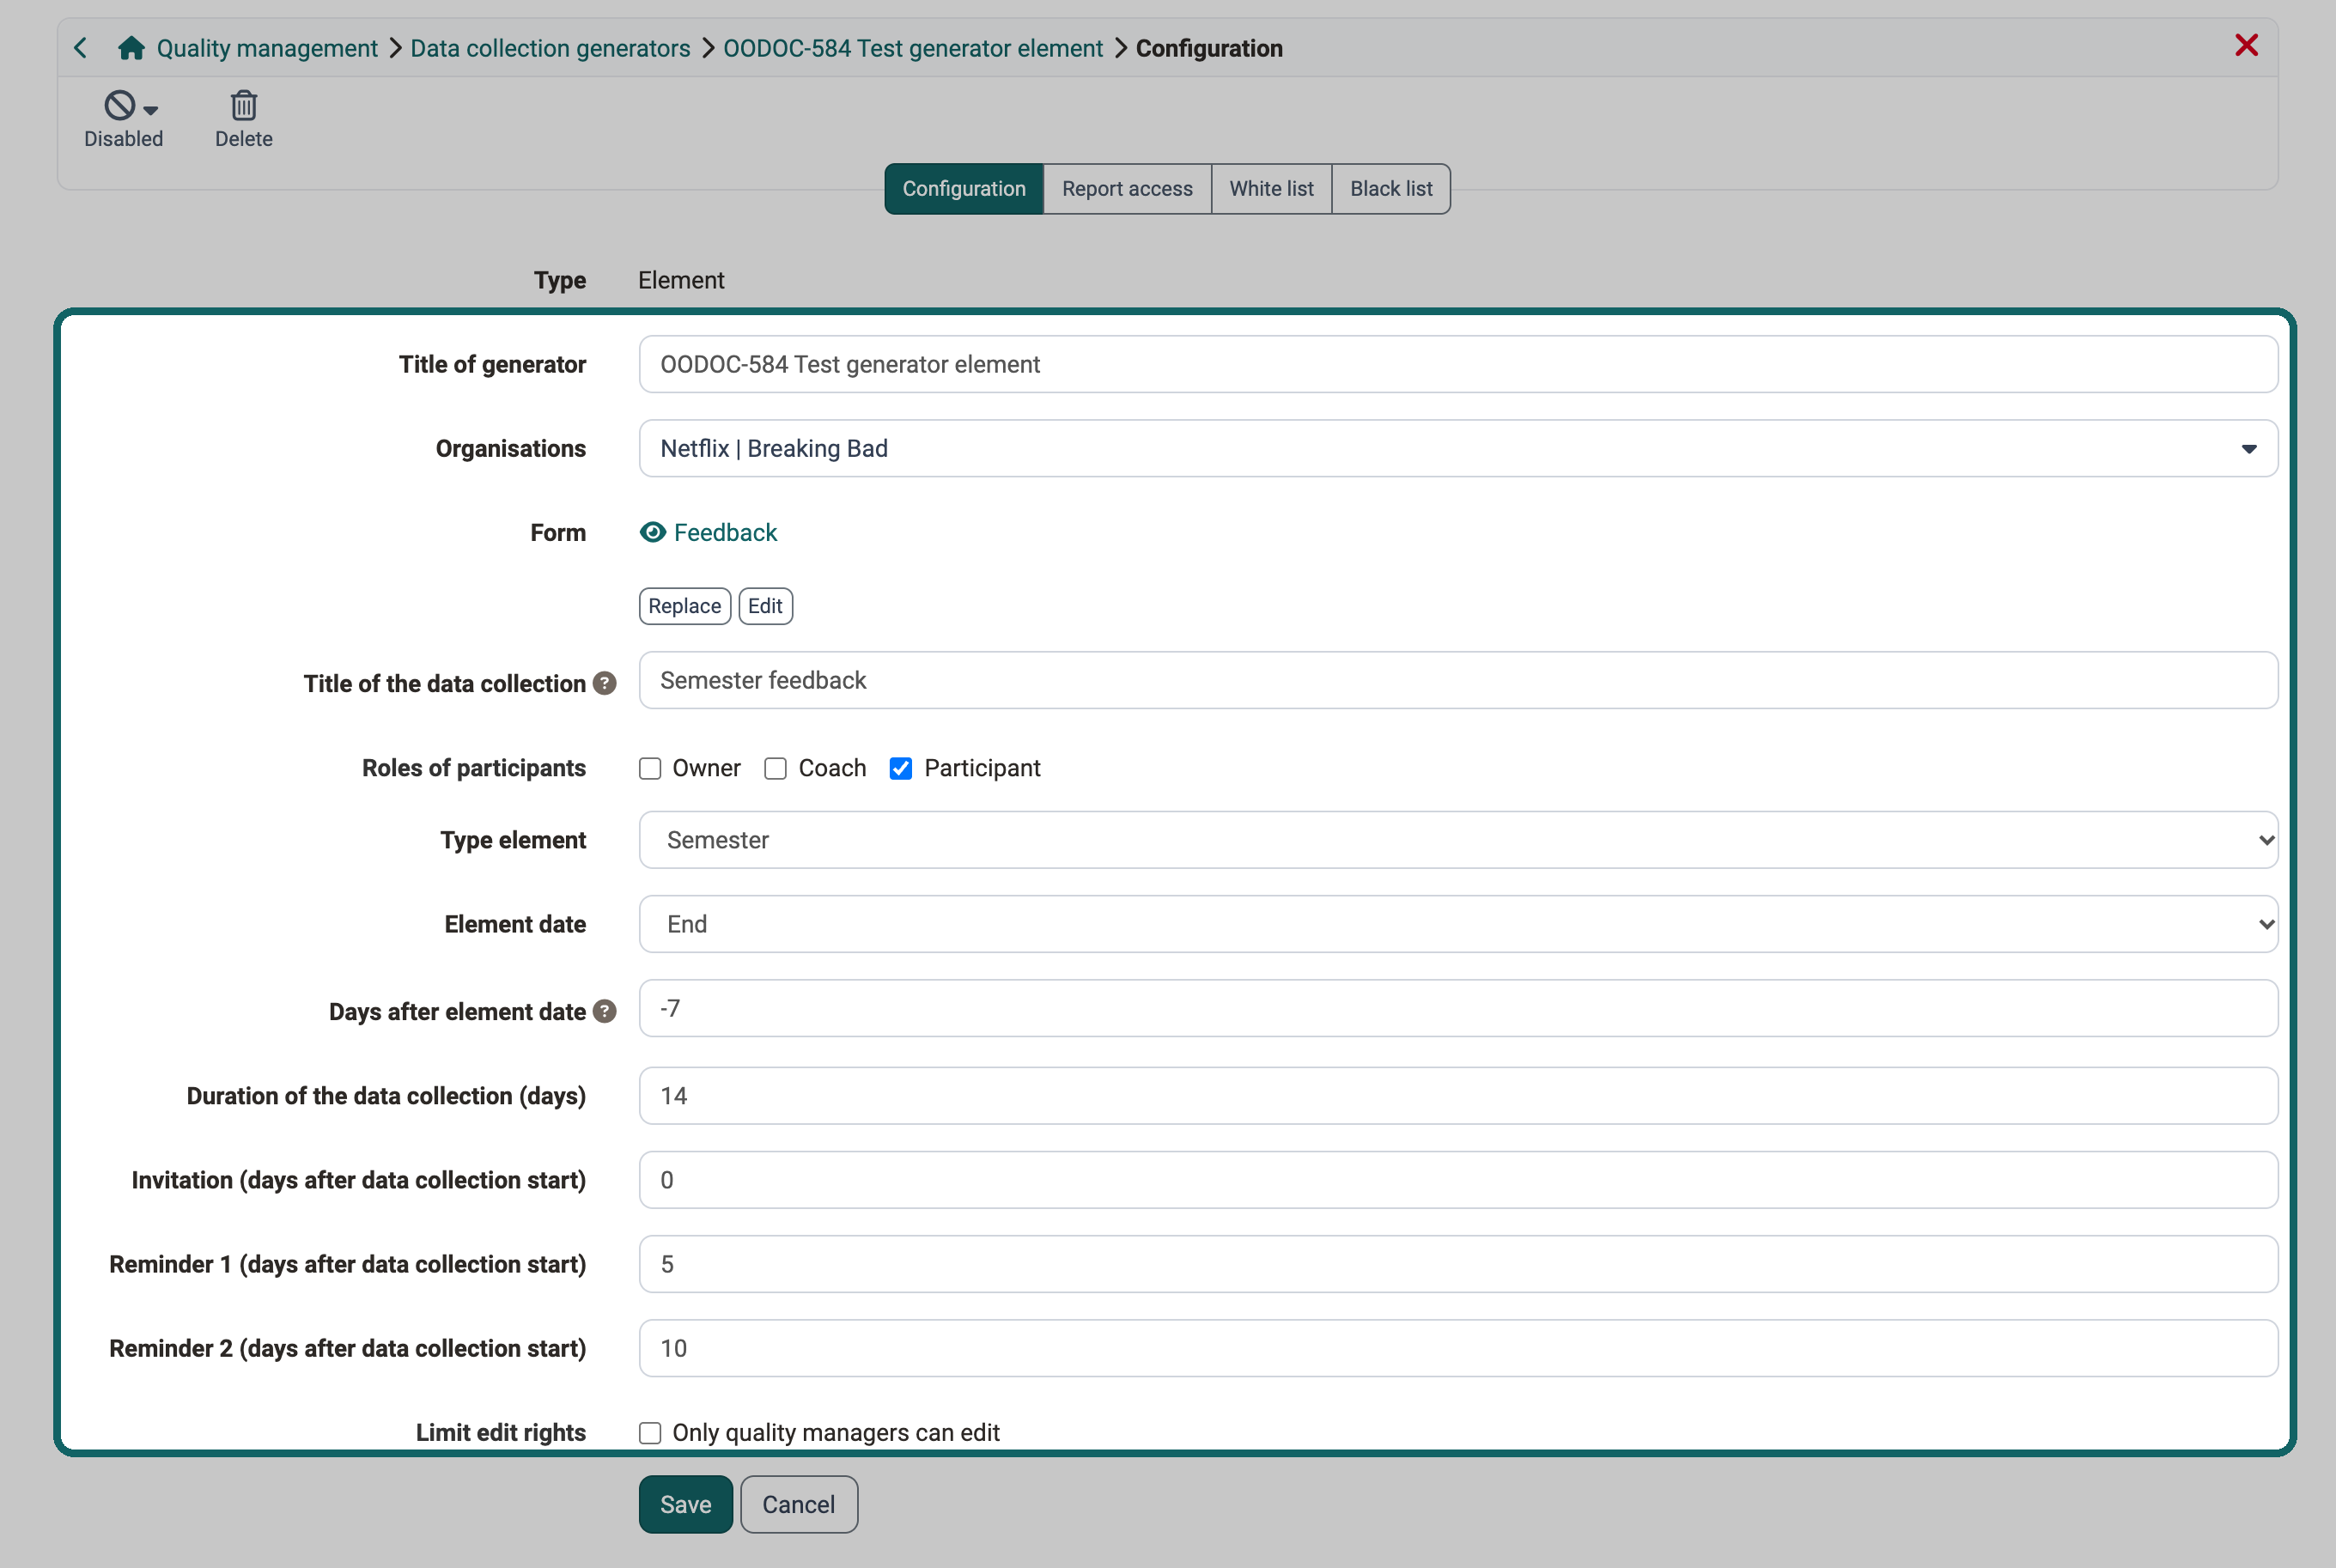Open the White list tab
The height and width of the screenshot is (1568, 2336).
(1271, 188)
